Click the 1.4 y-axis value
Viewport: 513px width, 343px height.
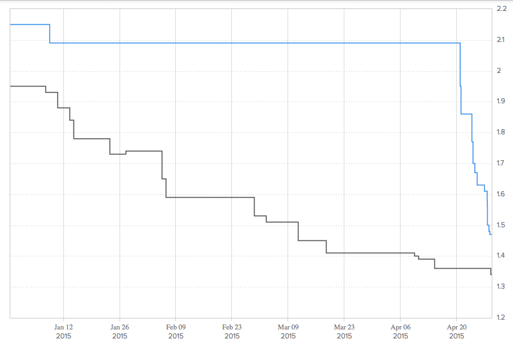pyautogui.click(x=501, y=255)
